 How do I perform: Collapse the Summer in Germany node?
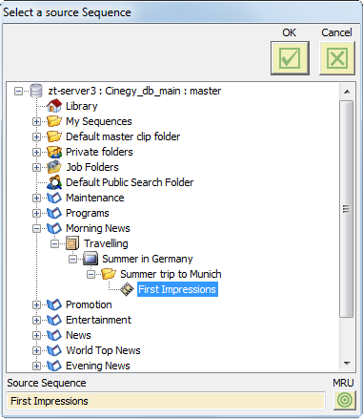72,259
